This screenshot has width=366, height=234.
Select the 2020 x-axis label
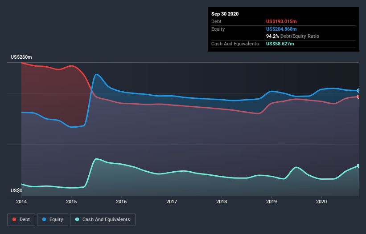pyautogui.click(x=321, y=202)
